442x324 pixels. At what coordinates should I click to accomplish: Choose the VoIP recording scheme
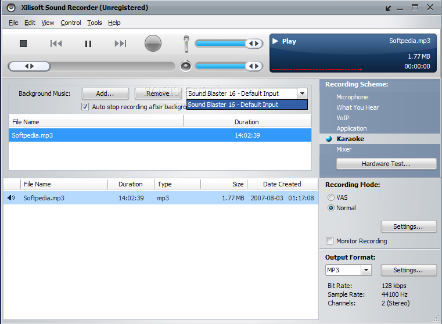[343, 118]
